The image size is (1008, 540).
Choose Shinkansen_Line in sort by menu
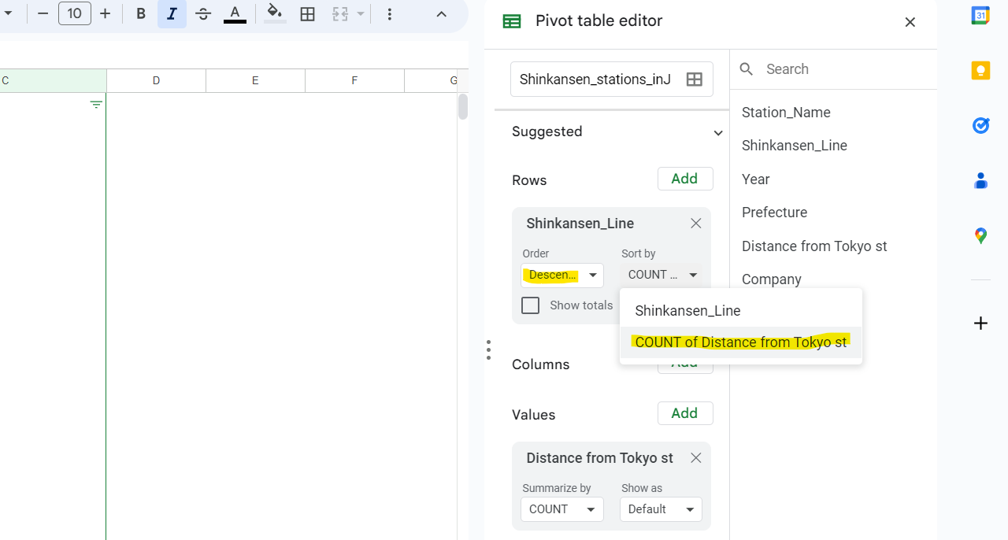[x=687, y=311]
